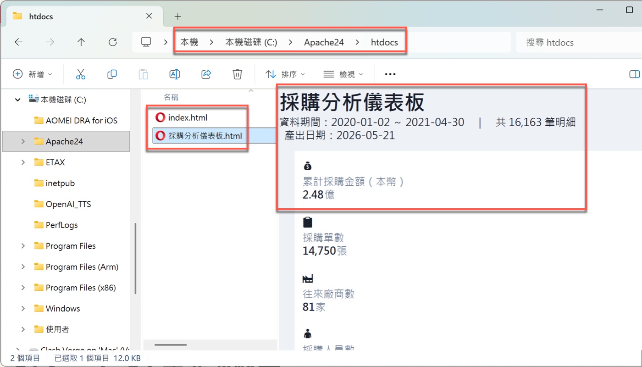Refresh the htdocs folder view
This screenshot has height=367, width=642.
[113, 42]
